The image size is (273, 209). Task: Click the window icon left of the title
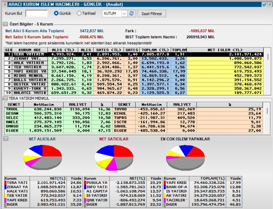5,4
